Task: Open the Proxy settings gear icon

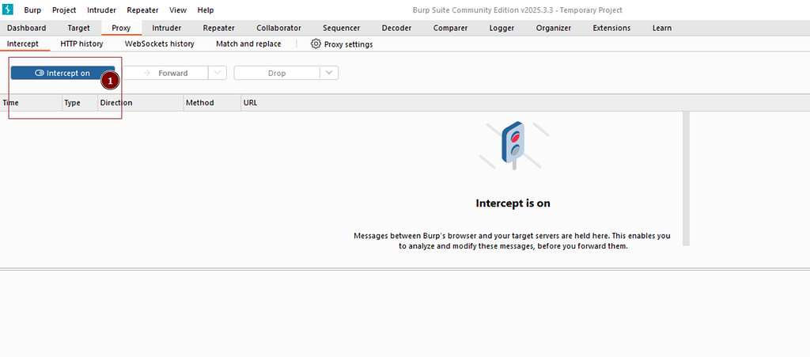Action: 316,44
